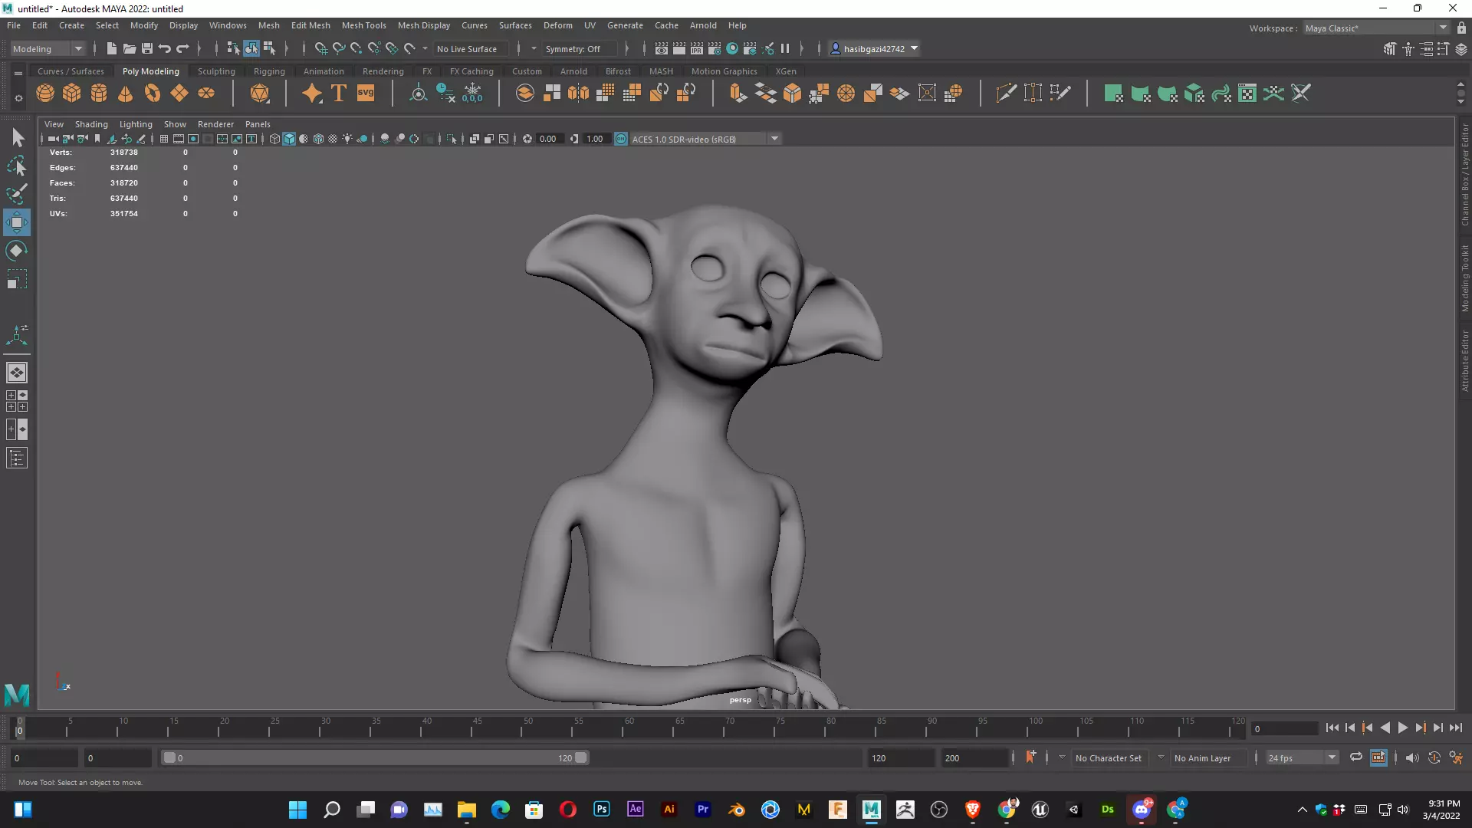Click the New Scene icon
The height and width of the screenshot is (828, 1472).
point(112,49)
